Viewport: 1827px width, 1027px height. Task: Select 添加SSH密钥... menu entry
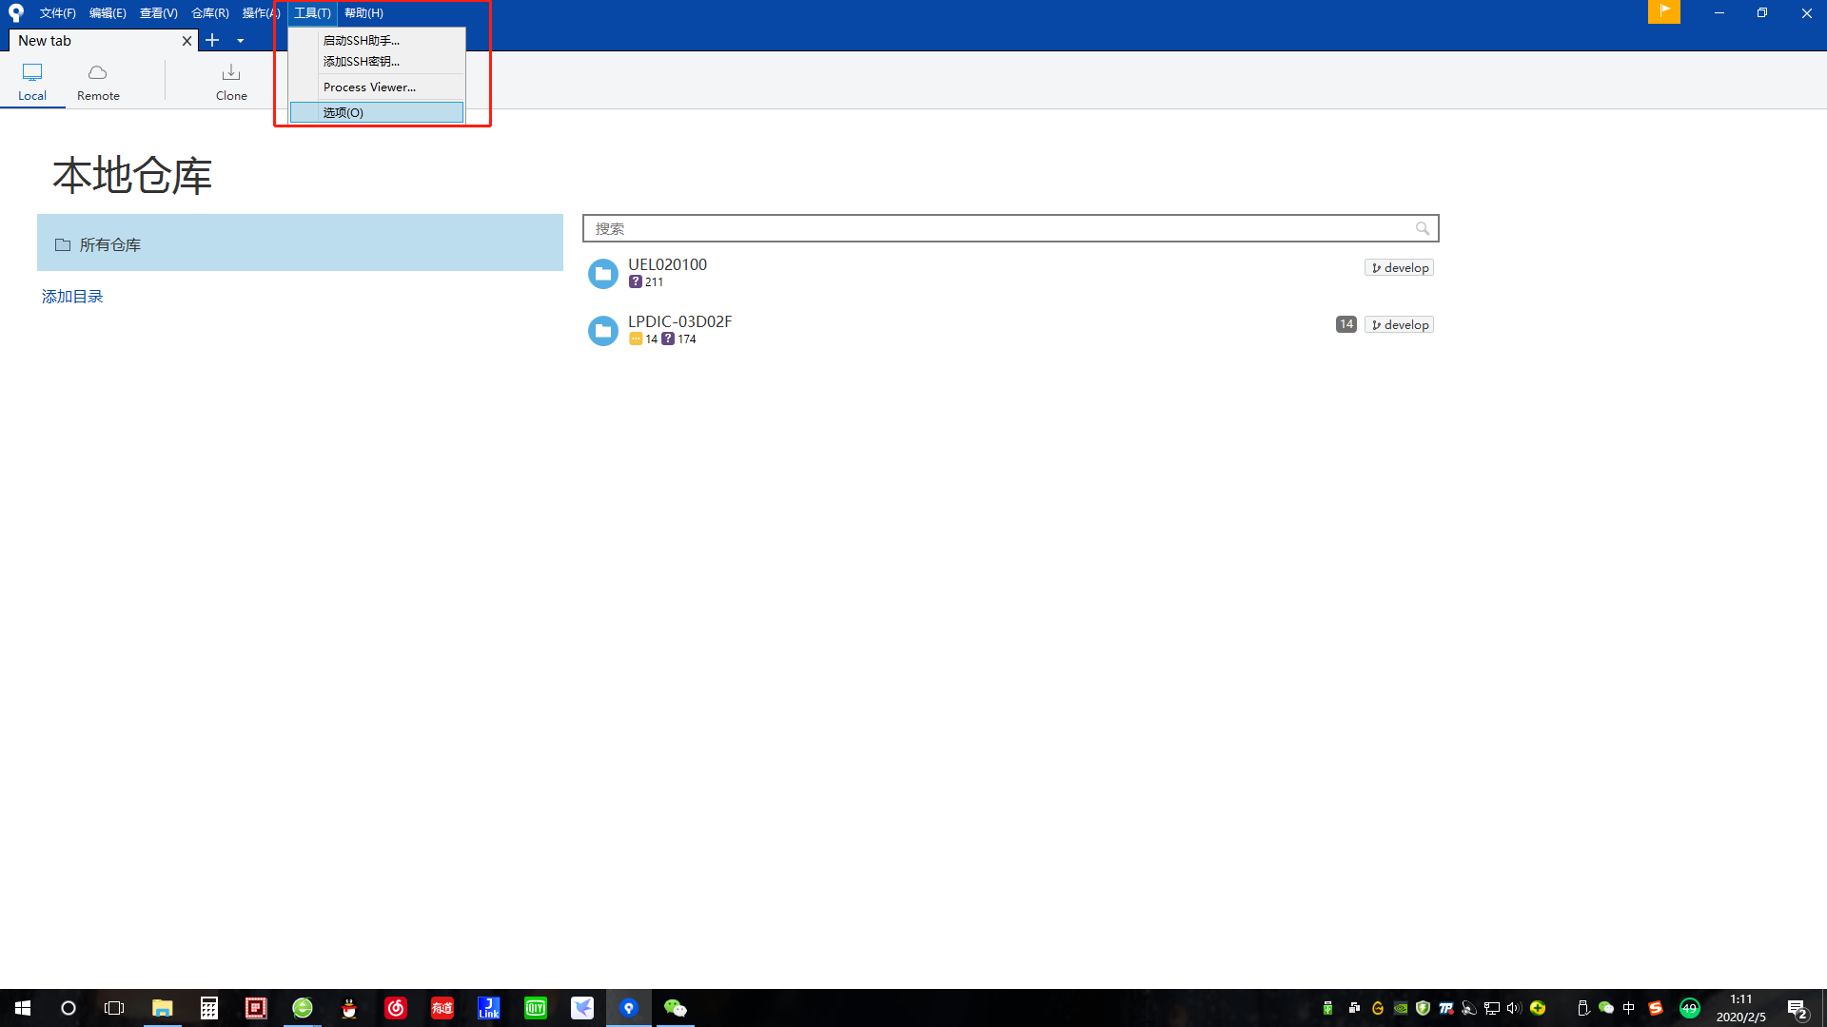tap(377, 61)
